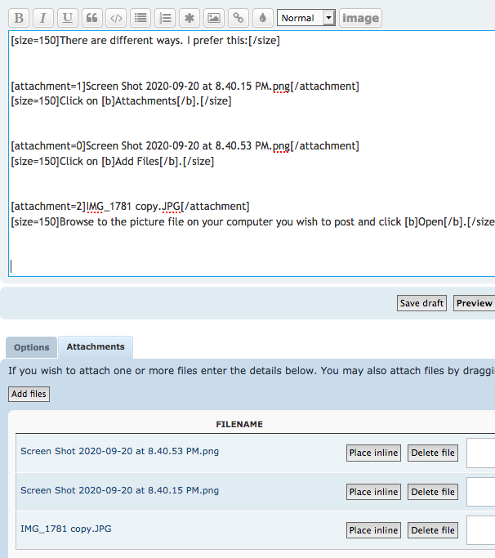Image resolution: width=495 pixels, height=558 pixels.
Task: Select the Attachments tab
Action: click(x=96, y=347)
